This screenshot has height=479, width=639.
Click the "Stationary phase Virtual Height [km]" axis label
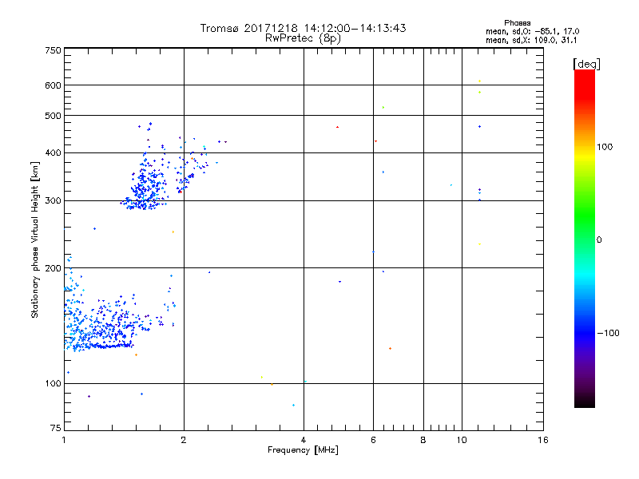click(x=35, y=240)
